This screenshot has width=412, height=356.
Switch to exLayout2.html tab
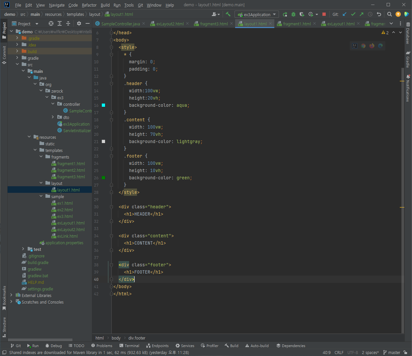coord(170,24)
